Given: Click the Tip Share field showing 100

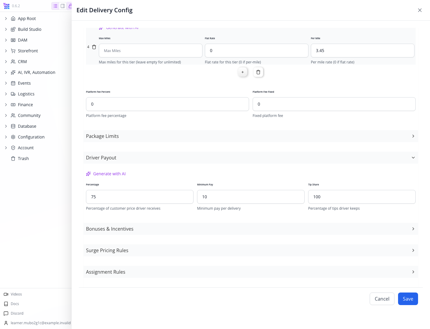Looking at the screenshot, I should 362,197.
